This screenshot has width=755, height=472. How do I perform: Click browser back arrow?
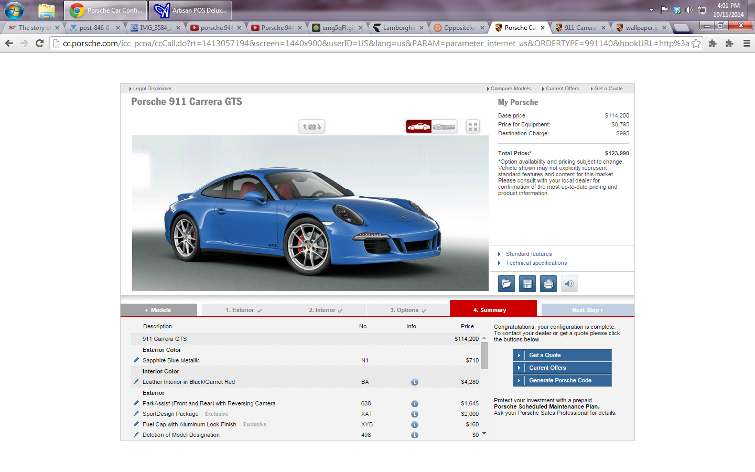coord(9,44)
